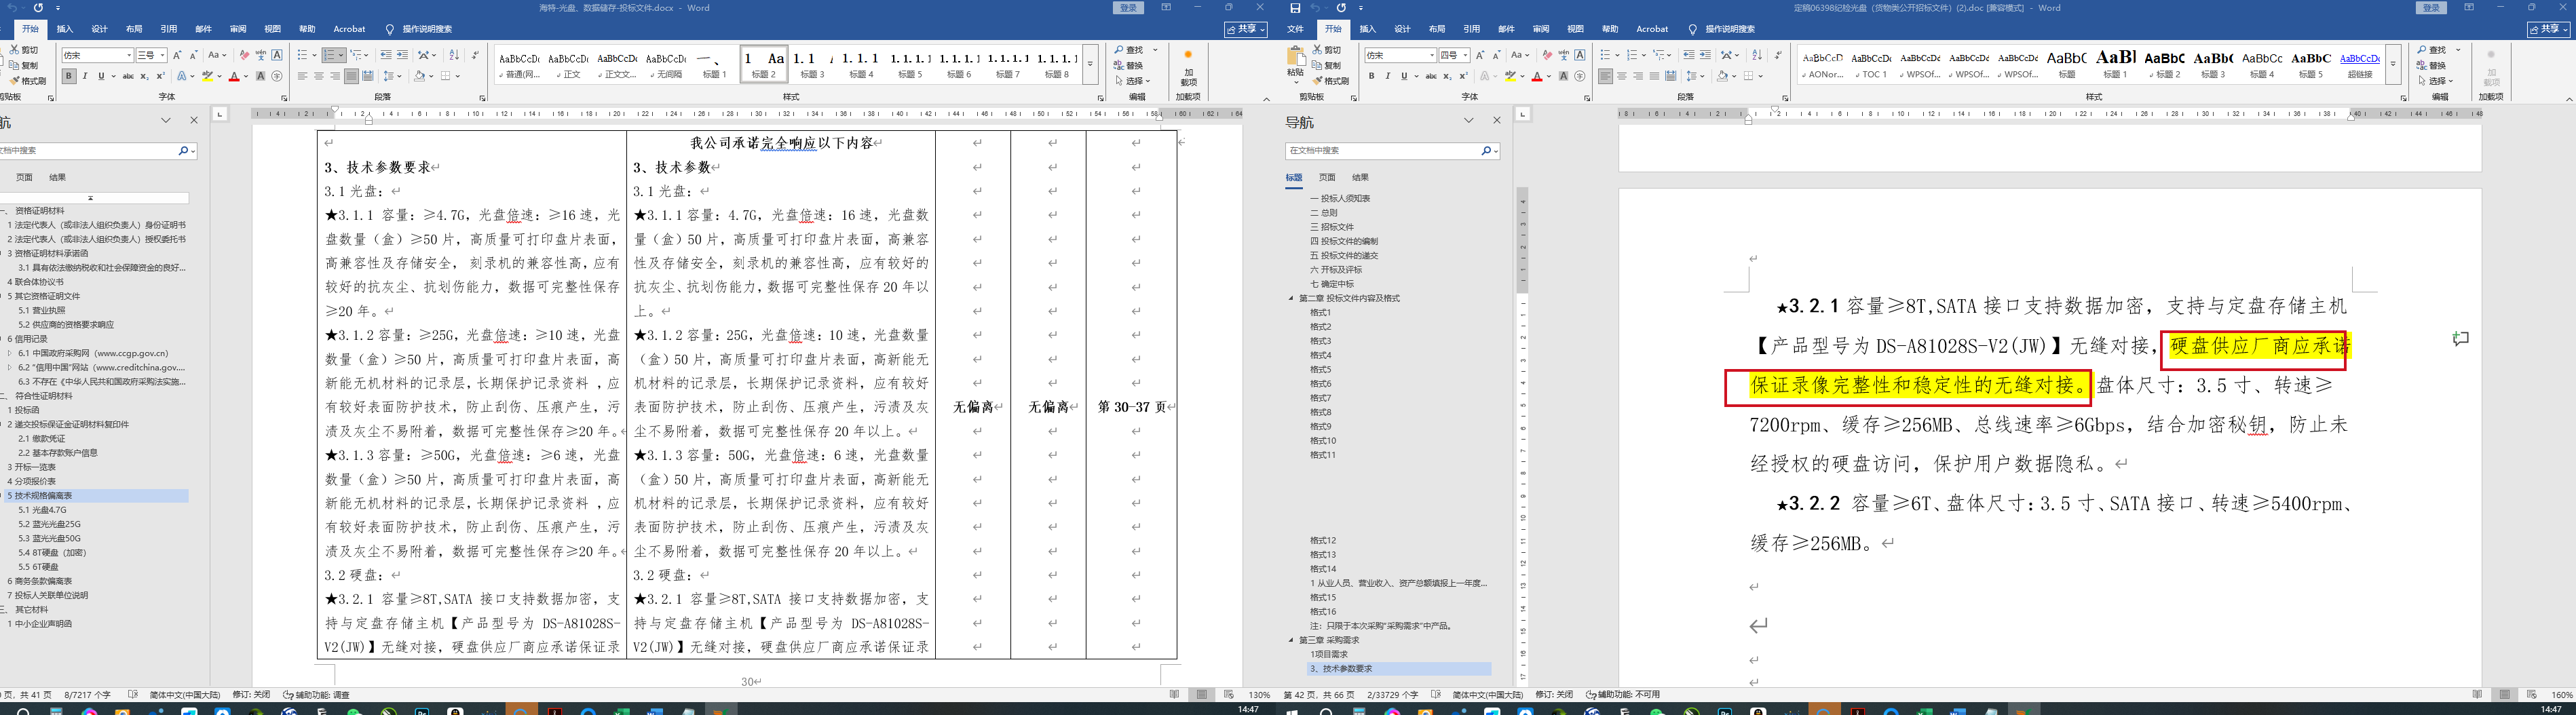Open font name dropdown in left window
2576x715 pixels.
129,55
